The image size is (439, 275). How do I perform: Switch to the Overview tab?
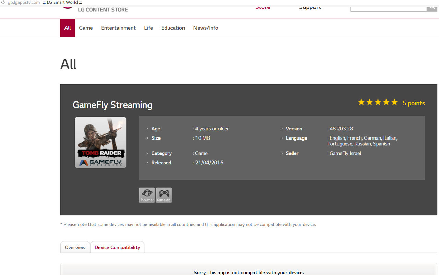(75, 247)
